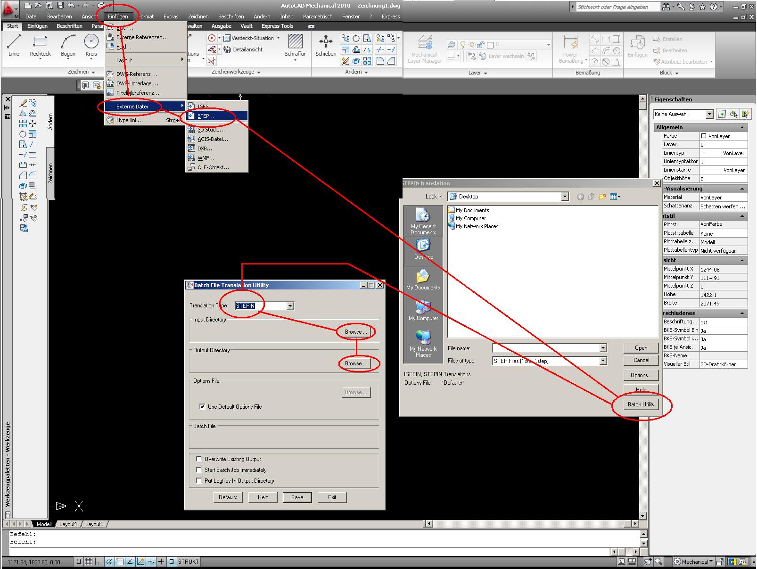Screen dimensions: 757x569
Task: Click the VonLayer Farbe color swatch
Action: coord(704,136)
